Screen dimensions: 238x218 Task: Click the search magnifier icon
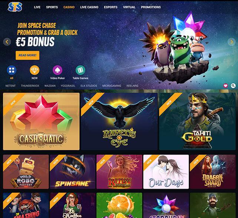coord(233,86)
